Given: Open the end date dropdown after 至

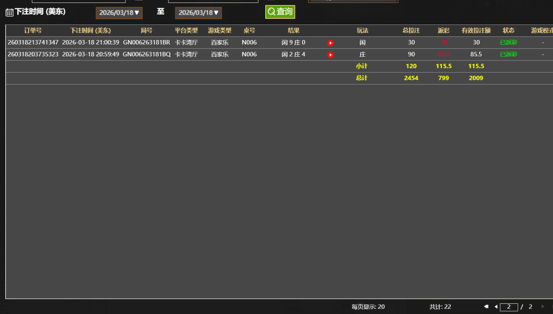Looking at the screenshot, I should tap(198, 13).
